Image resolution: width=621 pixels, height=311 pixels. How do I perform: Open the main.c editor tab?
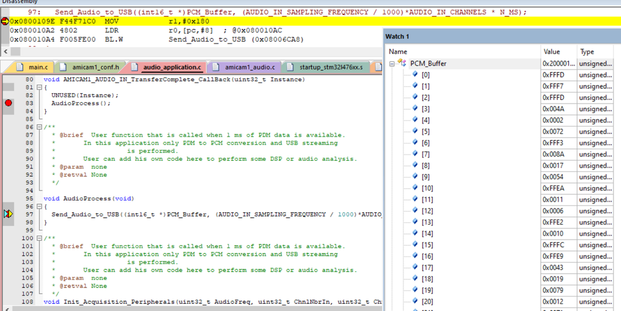34,67
